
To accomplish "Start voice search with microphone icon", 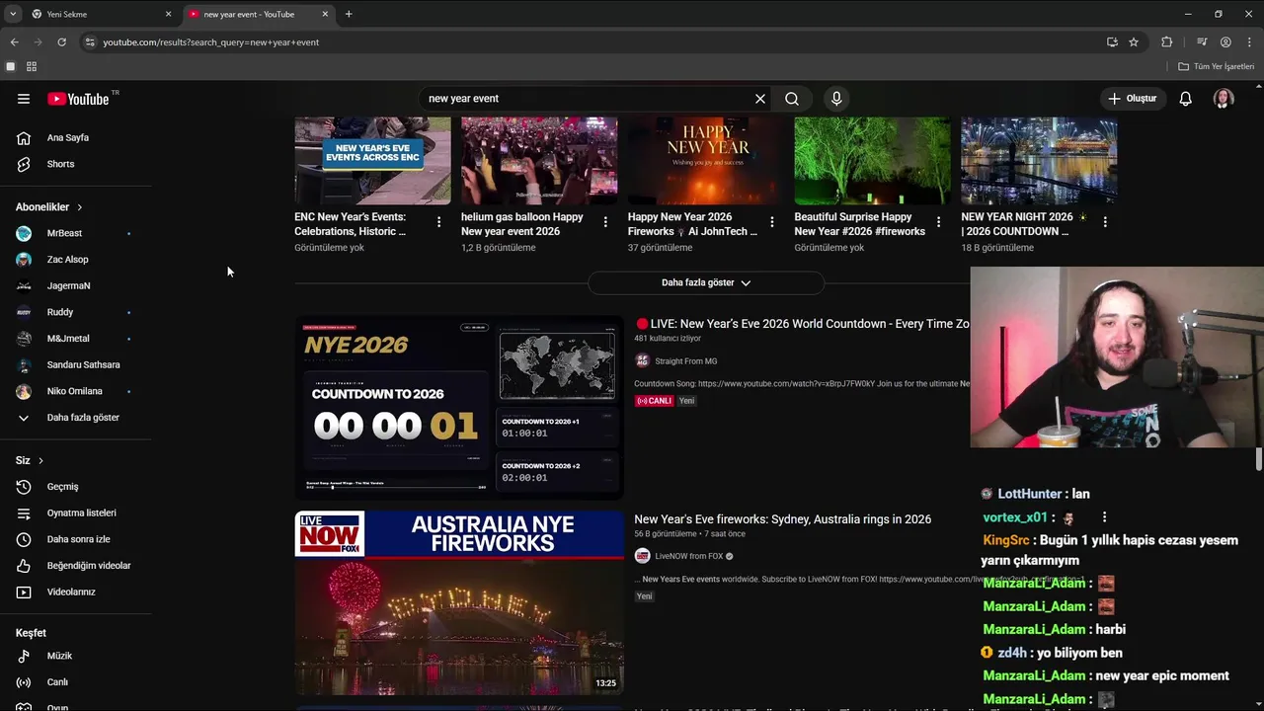I will coord(836,99).
